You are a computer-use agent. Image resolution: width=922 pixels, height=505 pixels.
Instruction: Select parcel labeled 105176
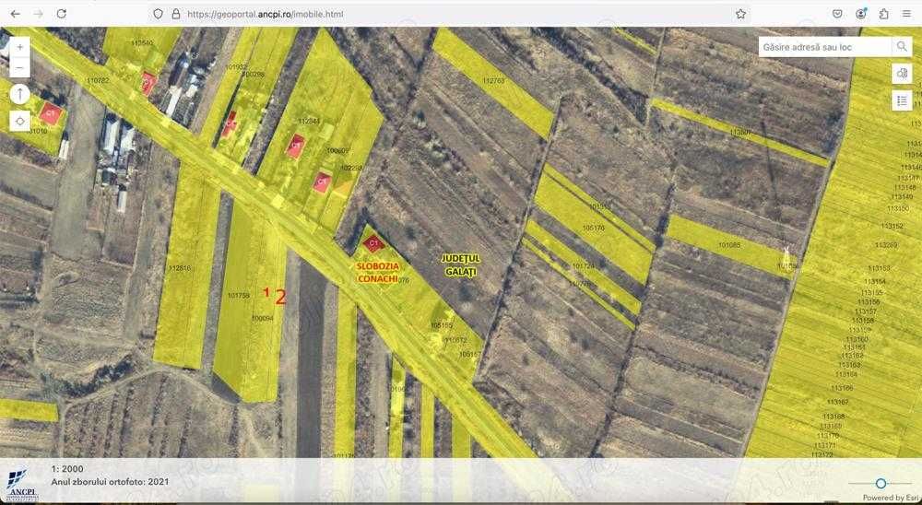[x=593, y=227]
